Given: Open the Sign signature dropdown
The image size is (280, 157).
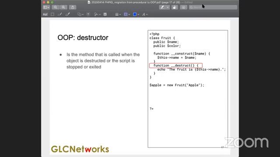Looking at the screenshot, I should pos(97,14).
